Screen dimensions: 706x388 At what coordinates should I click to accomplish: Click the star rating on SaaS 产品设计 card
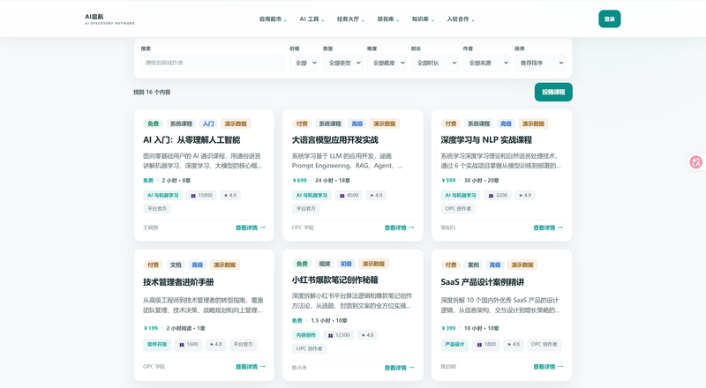[x=514, y=344]
